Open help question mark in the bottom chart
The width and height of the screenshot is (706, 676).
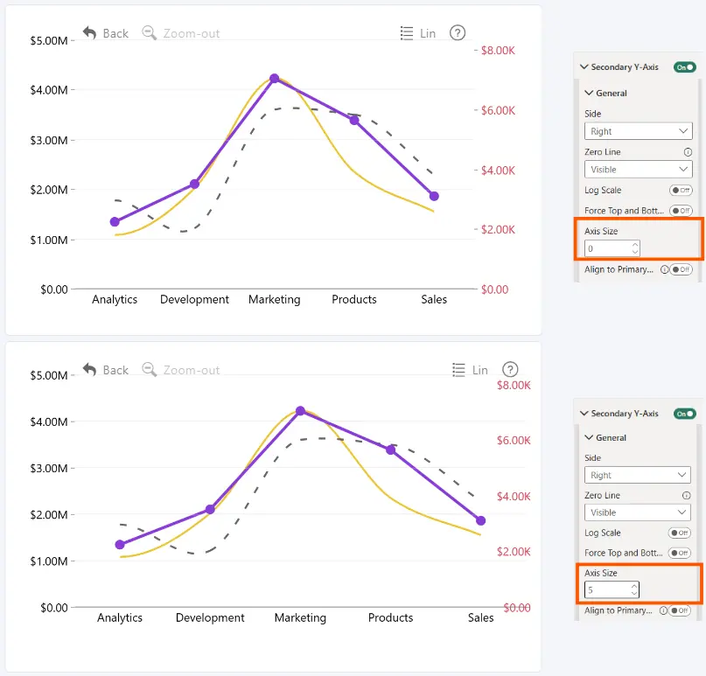[510, 370]
